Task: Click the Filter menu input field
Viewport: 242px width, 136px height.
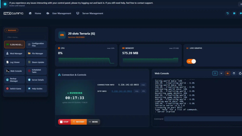Action: (x=25, y=37)
